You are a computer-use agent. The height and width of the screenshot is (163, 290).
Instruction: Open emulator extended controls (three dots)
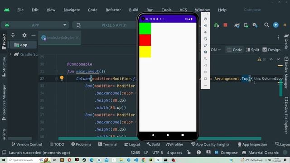(x=205, y=86)
